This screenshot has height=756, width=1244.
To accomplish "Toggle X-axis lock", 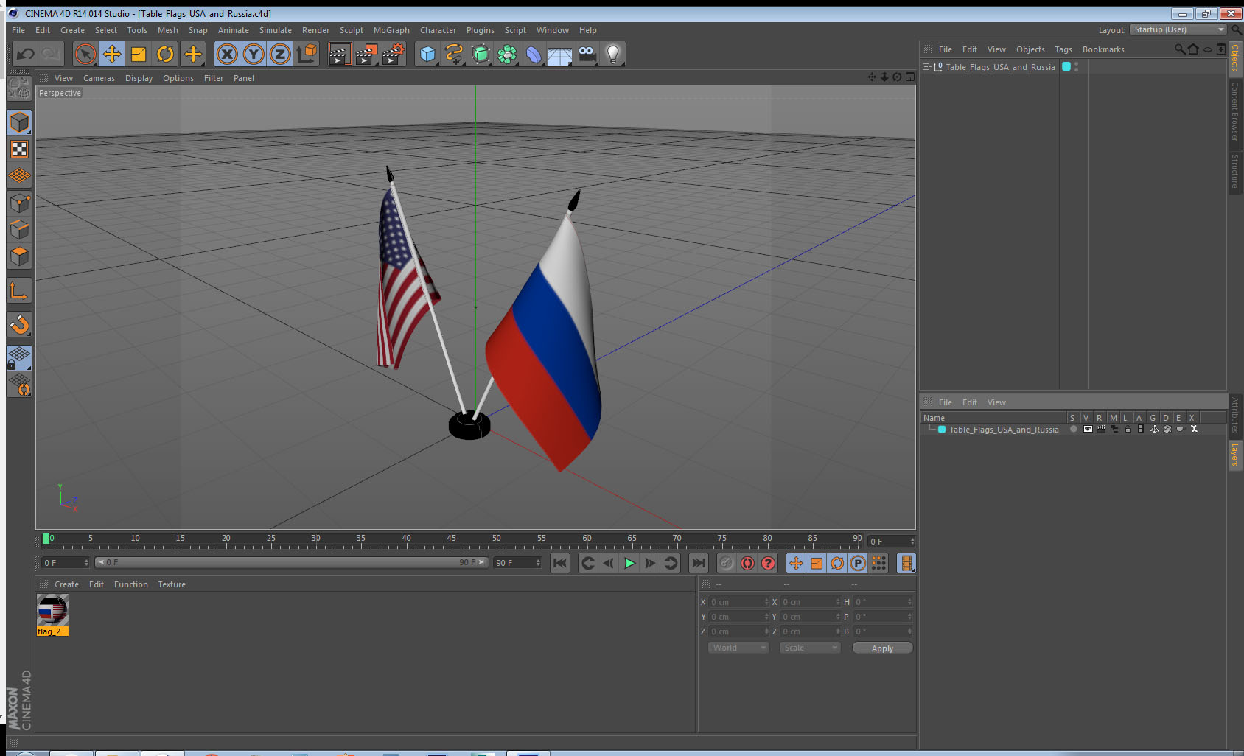I will 227,54.
